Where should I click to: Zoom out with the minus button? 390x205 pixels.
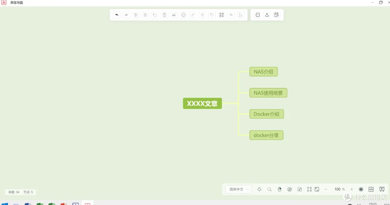[326, 189]
